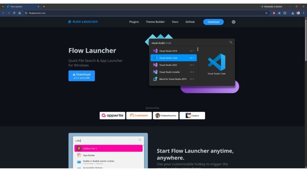Image resolution: width=307 pixels, height=172 pixels.
Task: Click 'Visual Studio 2022' result text
Action: coord(168,65)
